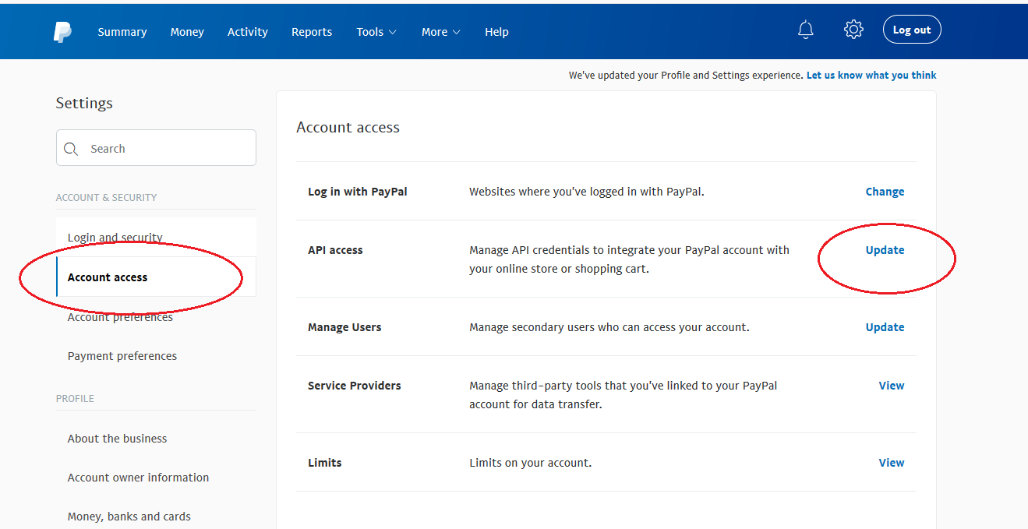Screen dimensions: 1028x529
Task: Click the search magnifier icon
Action: pyautogui.click(x=71, y=149)
